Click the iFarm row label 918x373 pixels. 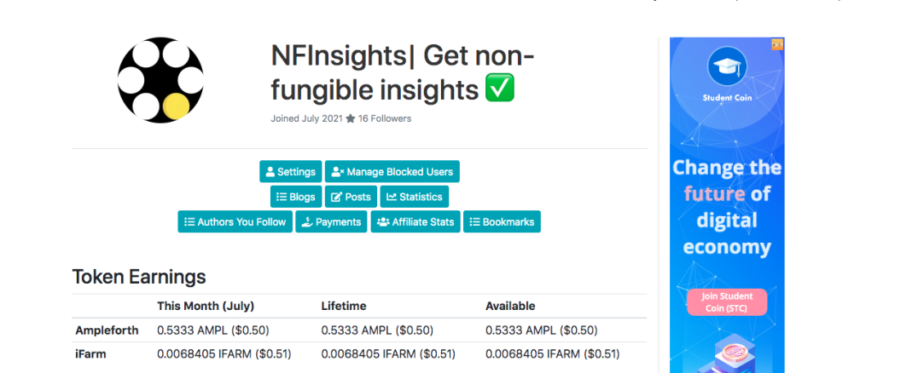click(90, 353)
